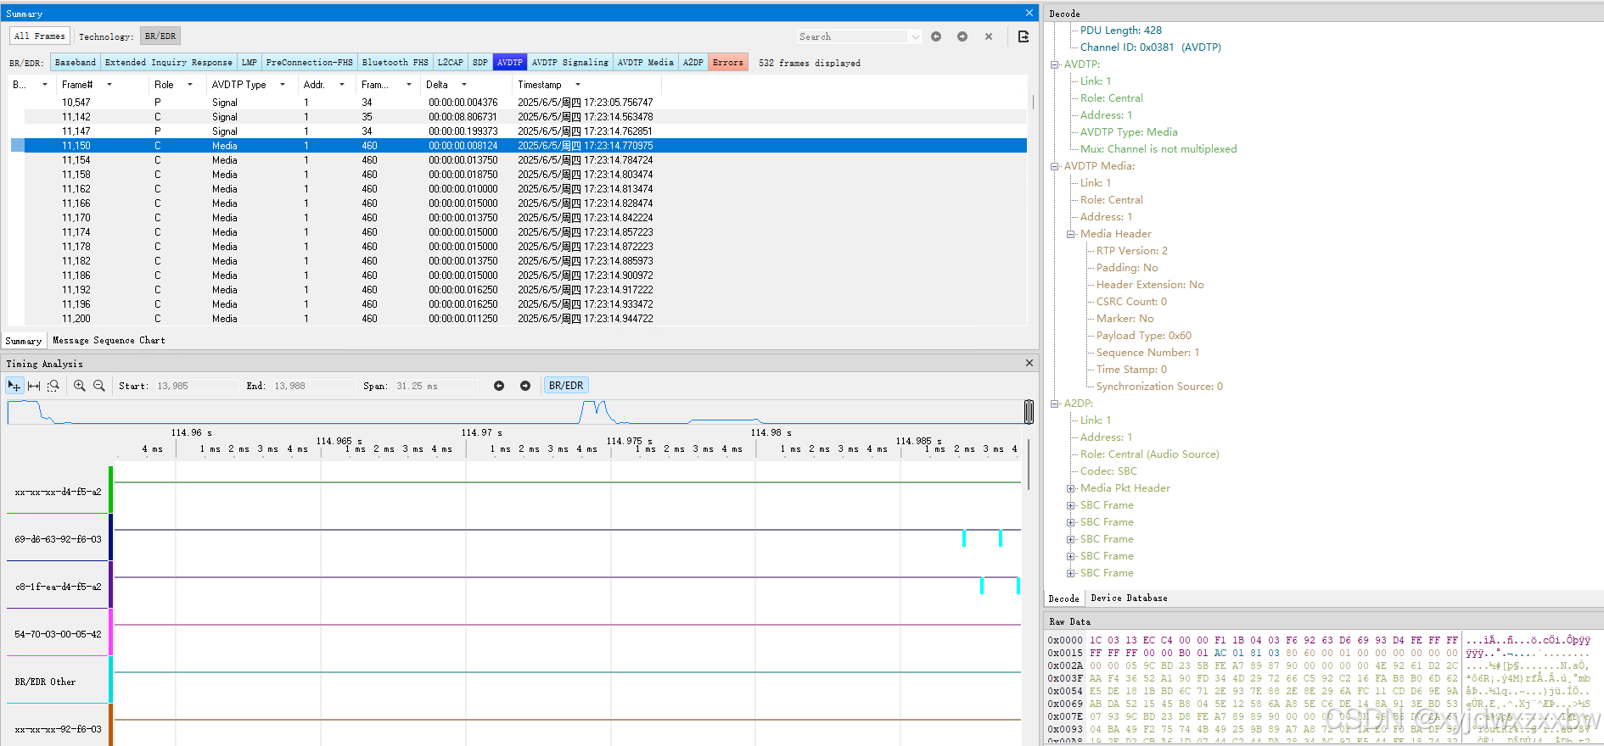Image resolution: width=1604 pixels, height=746 pixels.
Task: Choose the zoom-to-selection marquee tool
Action: (53, 386)
